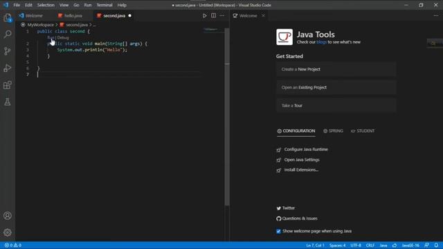Click the feedback icon in status bar

pyautogui.click(x=426, y=246)
